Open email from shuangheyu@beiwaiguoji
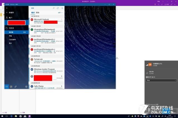Viewport: 178px width, 118px height. [x=47, y=31]
